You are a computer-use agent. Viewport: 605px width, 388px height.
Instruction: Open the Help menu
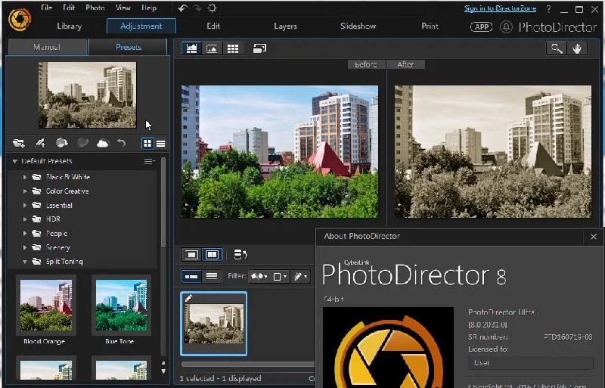pos(148,8)
